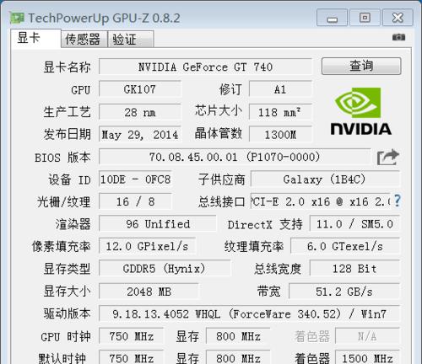
Task: Switch to the 传感器 tab
Action: (84, 39)
